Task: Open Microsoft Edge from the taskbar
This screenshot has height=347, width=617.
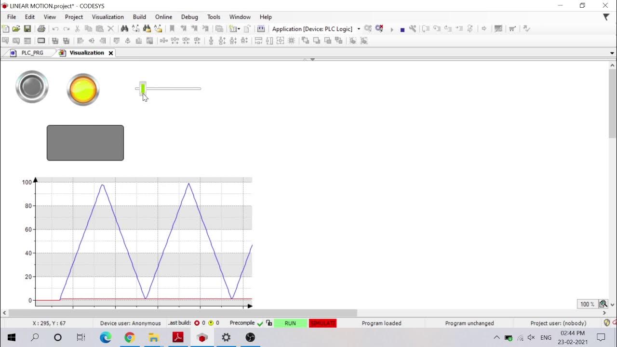Action: point(106,337)
